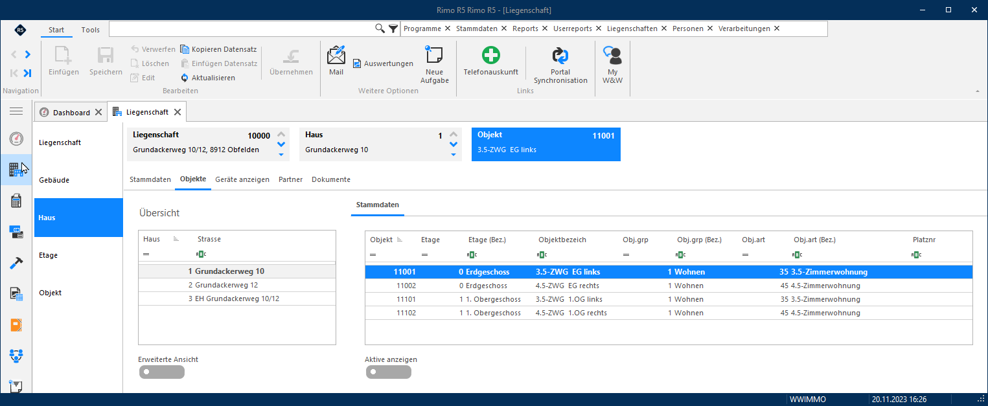Toggle Aktive anzeigen switch
Image resolution: width=988 pixels, height=406 pixels.
[x=388, y=372]
